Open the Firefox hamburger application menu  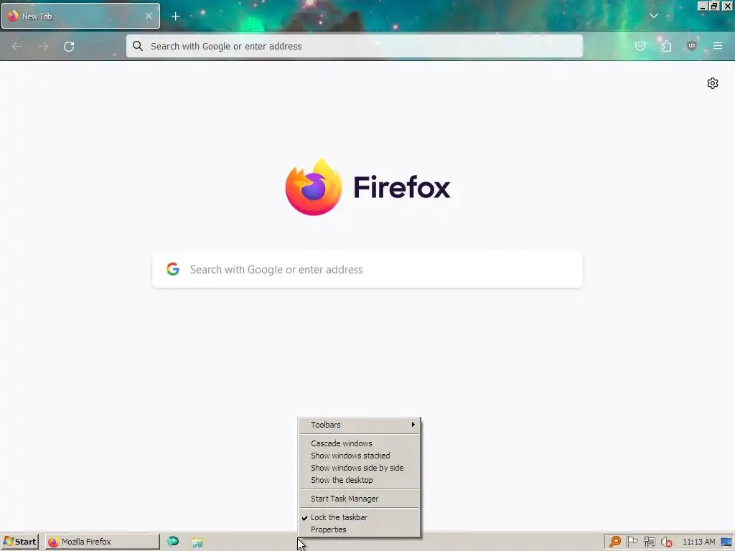(718, 46)
